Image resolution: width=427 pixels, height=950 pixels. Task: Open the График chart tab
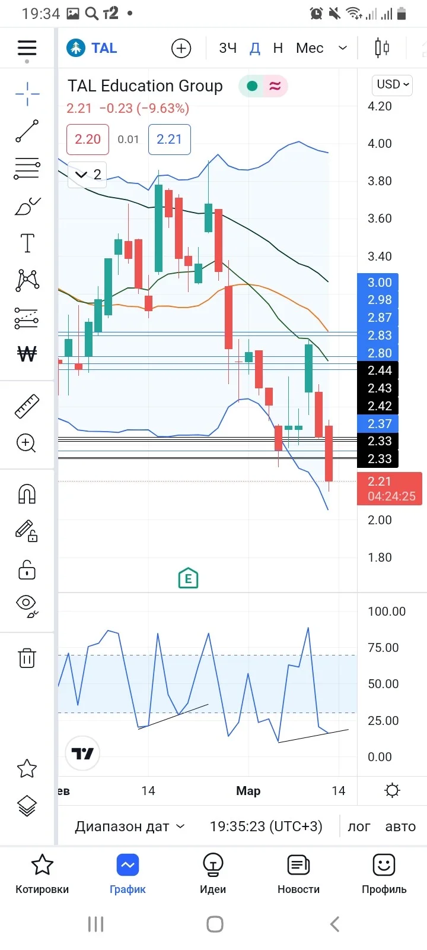coord(128,875)
